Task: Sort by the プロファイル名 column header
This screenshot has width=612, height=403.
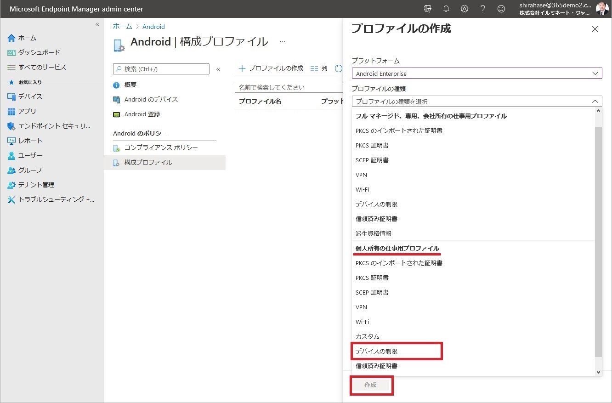Action: coord(260,101)
